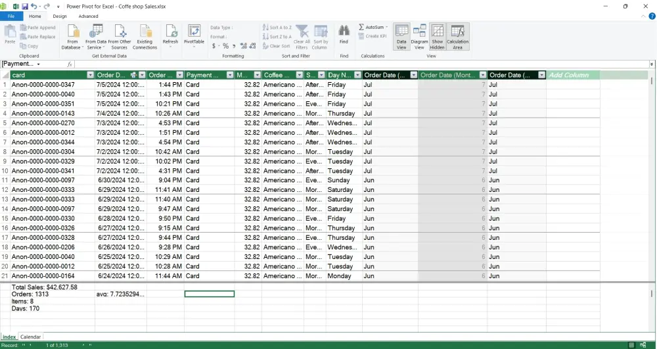Toggle Show Hidden columns
657x349 pixels.
pyautogui.click(x=438, y=37)
